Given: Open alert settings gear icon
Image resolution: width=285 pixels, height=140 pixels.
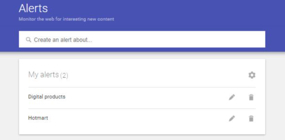Looking at the screenshot, I should [252, 75].
